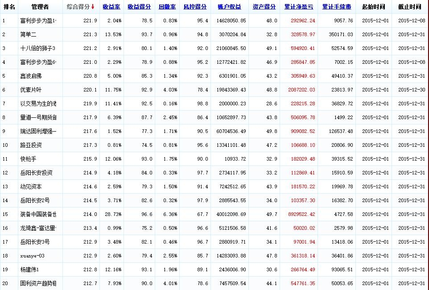The width and height of the screenshot is (429, 290).
Task: Select manager name 简单二
Action: tap(28, 34)
